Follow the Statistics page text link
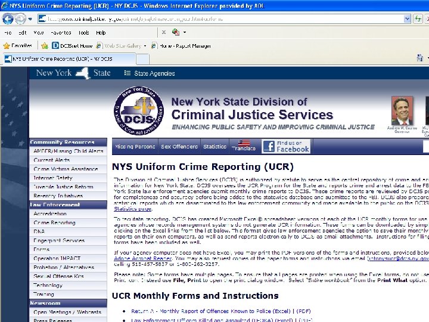Screen dimensions: 429x322 [x=132, y=209]
